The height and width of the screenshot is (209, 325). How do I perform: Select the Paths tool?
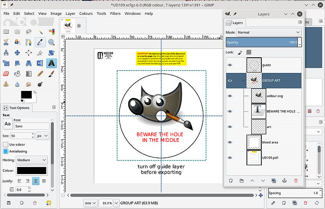pos(29,42)
